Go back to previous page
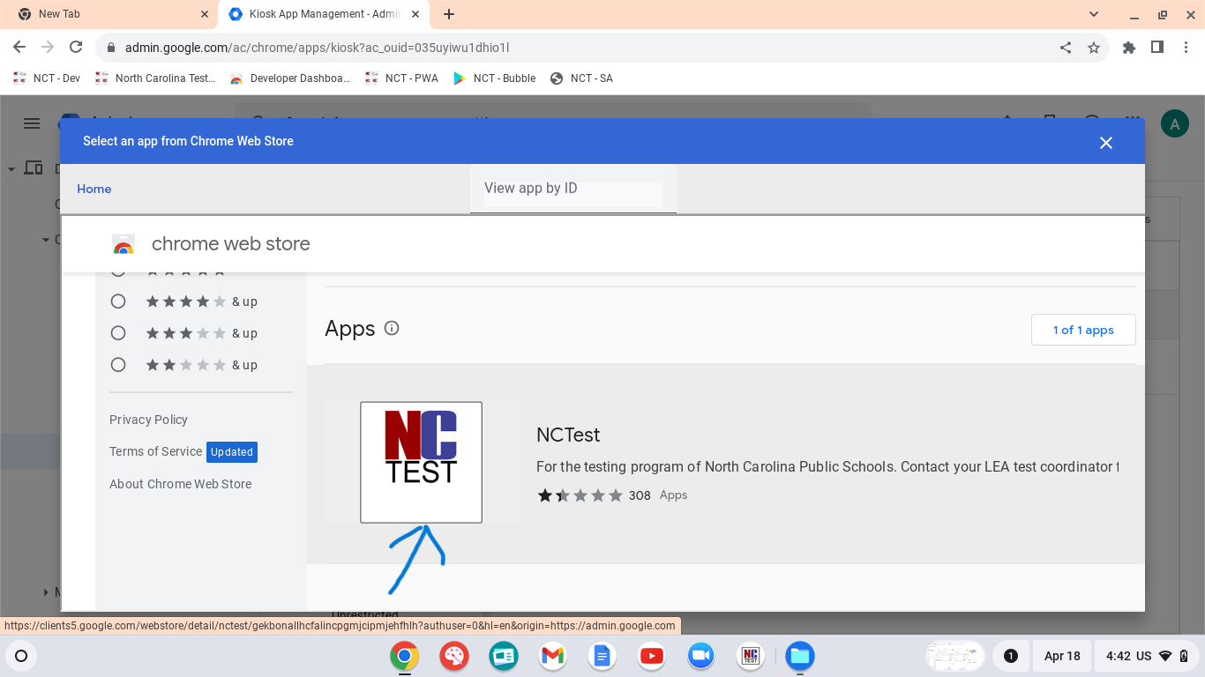 [x=19, y=48]
